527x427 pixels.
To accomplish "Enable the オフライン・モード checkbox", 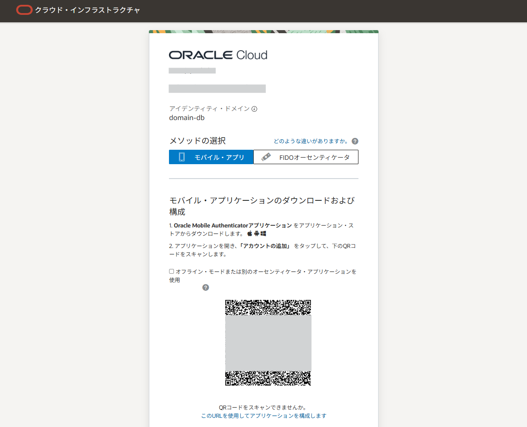I will click(171, 271).
